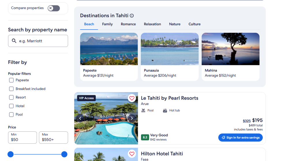Image resolution: width=295 pixels, height=161 pixels.
Task: Open Le Tahiti by Pearl Resorts listing
Action: pos(170,98)
